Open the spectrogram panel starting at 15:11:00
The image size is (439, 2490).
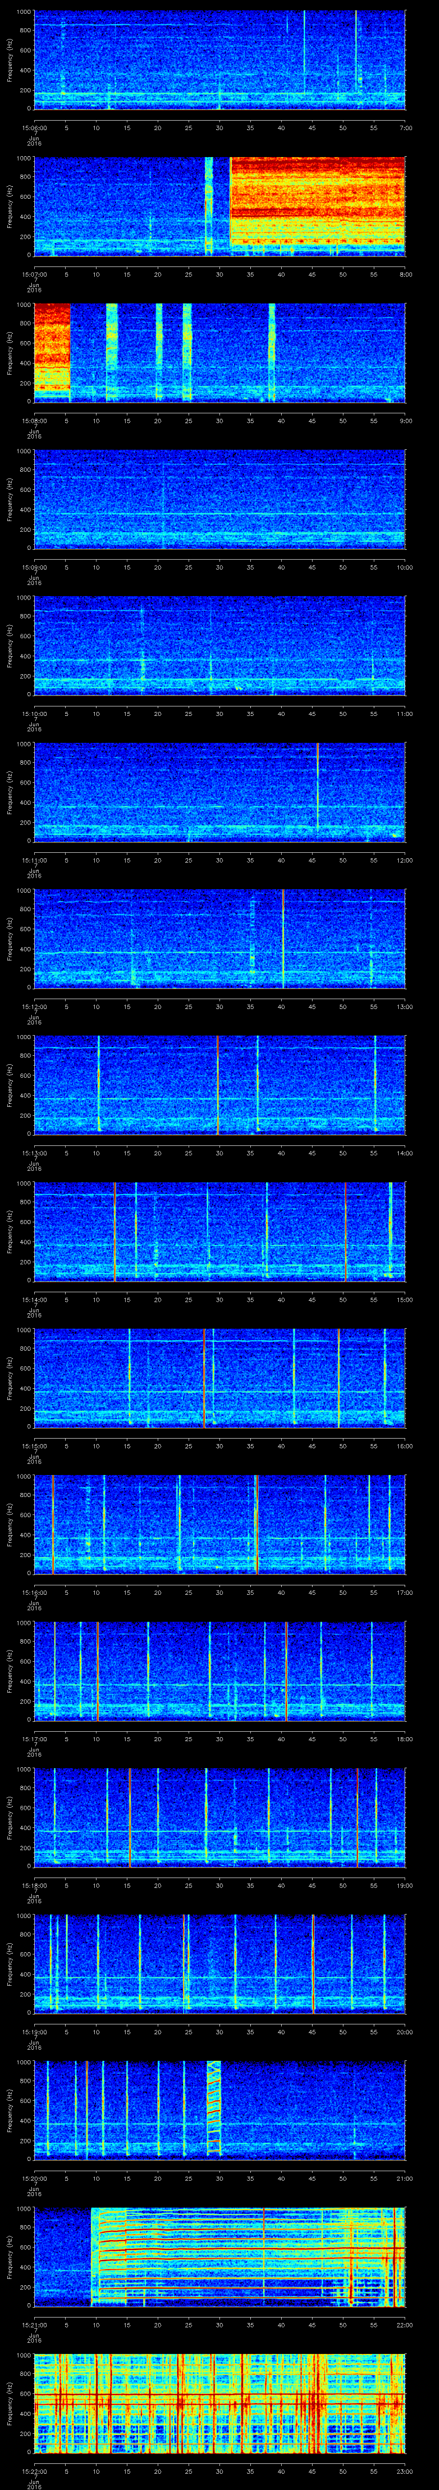click(x=219, y=792)
